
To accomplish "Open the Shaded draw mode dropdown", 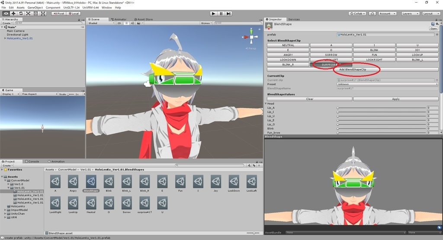I will (101, 23).
